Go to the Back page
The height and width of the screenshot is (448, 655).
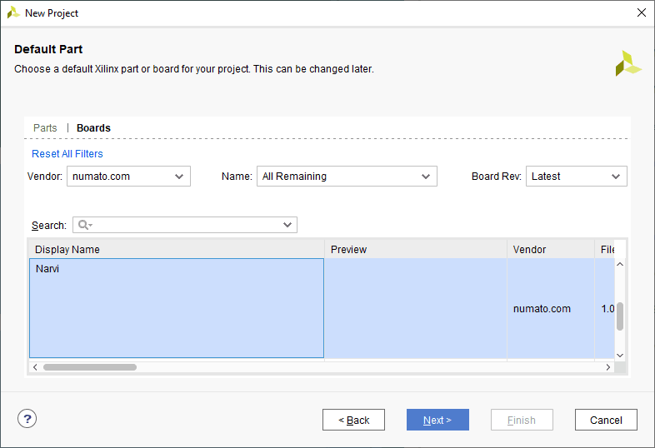(x=353, y=421)
